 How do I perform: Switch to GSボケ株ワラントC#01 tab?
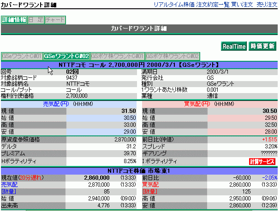[117, 56]
